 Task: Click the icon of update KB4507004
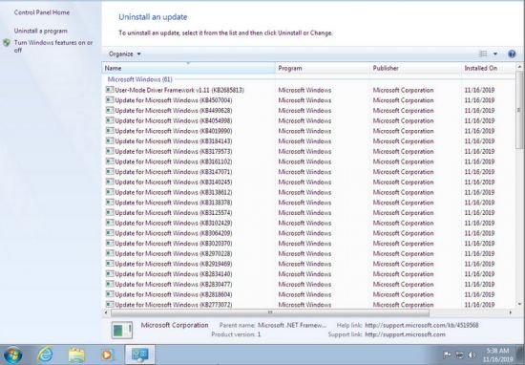(x=110, y=100)
